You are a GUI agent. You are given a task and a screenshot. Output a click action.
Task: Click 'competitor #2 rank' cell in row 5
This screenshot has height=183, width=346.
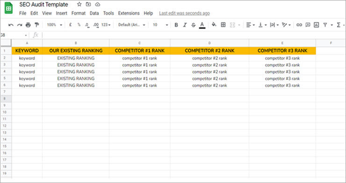209,78
